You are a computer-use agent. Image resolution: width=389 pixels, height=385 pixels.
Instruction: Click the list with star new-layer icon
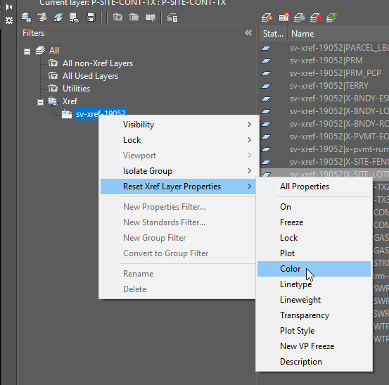coord(283,18)
